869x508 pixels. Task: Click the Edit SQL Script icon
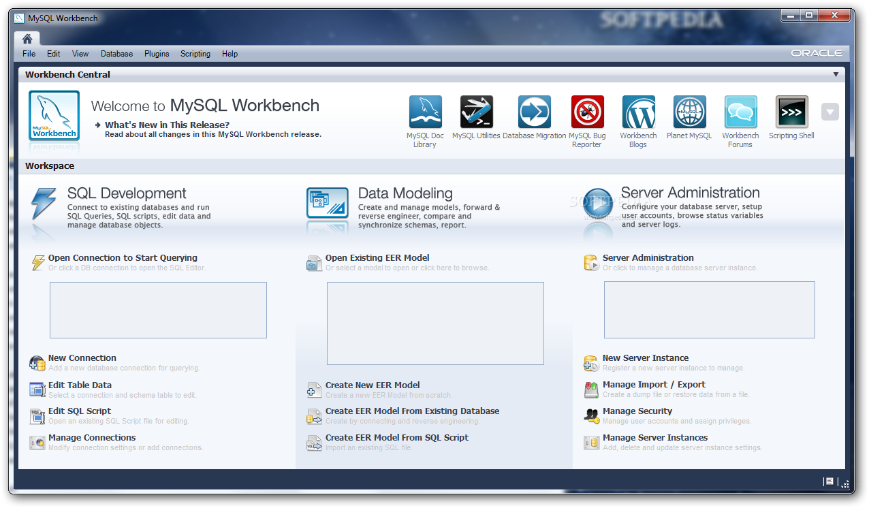pyautogui.click(x=37, y=416)
